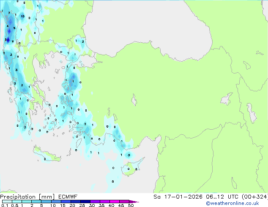This screenshot has height=207, width=268.
Task: Click the dark blue 25 to 30 swatch
Action: (x=85, y=202)
